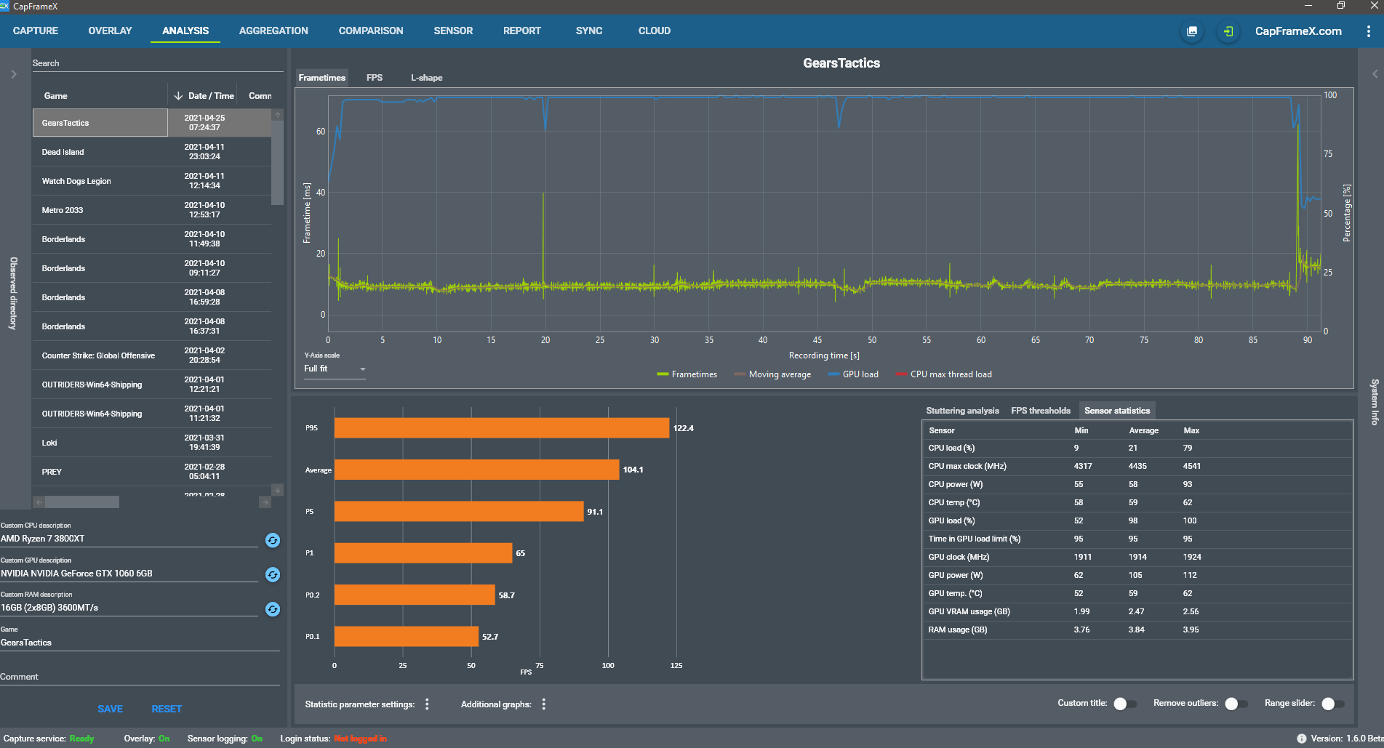
Task: Click the Not logged in status text
Action: pos(360,739)
